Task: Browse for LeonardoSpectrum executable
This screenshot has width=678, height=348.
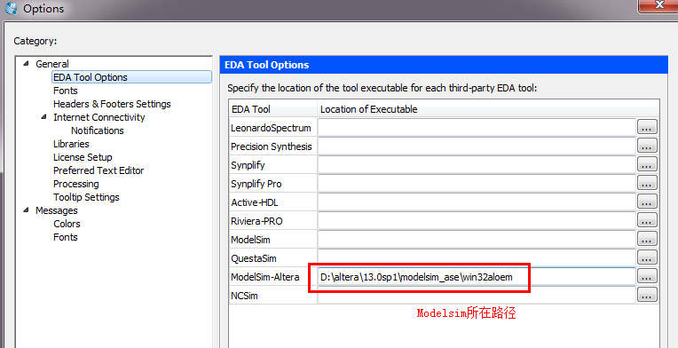Action: coord(647,128)
